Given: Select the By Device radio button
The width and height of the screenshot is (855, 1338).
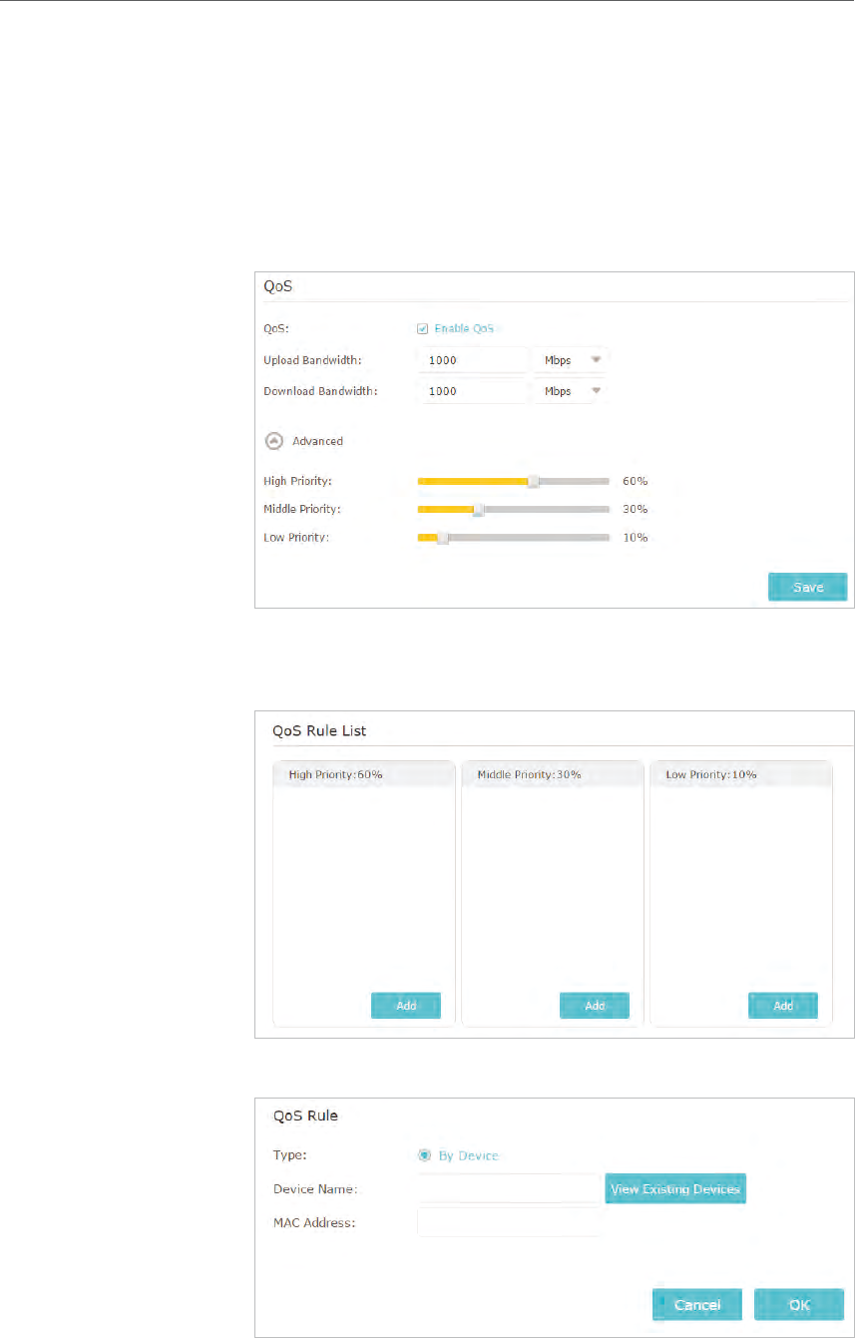Looking at the screenshot, I should (424, 1155).
